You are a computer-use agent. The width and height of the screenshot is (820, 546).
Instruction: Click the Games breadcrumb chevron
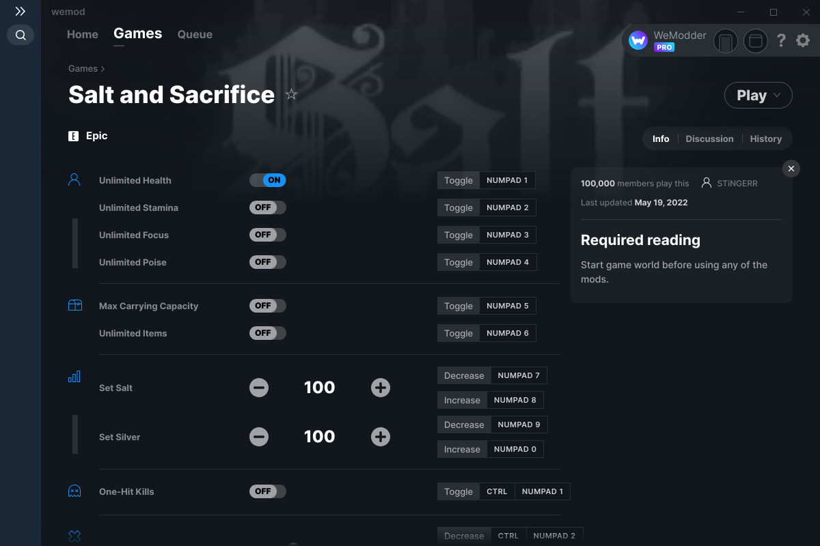[x=102, y=69]
